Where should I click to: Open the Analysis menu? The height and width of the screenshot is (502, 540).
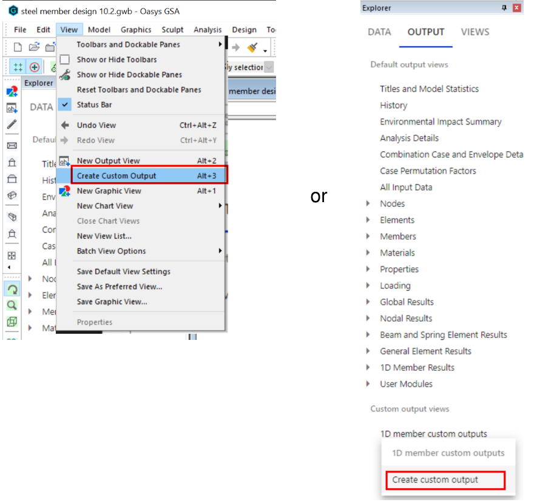click(208, 29)
